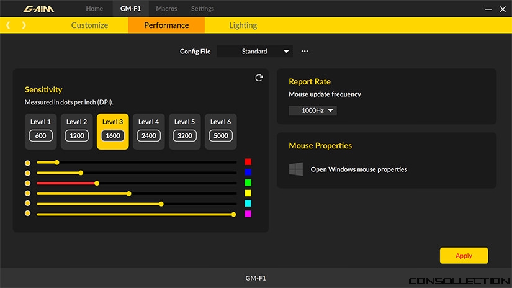
Task: Click the GM-F1 label in the footer
Action: pyautogui.click(x=256, y=278)
